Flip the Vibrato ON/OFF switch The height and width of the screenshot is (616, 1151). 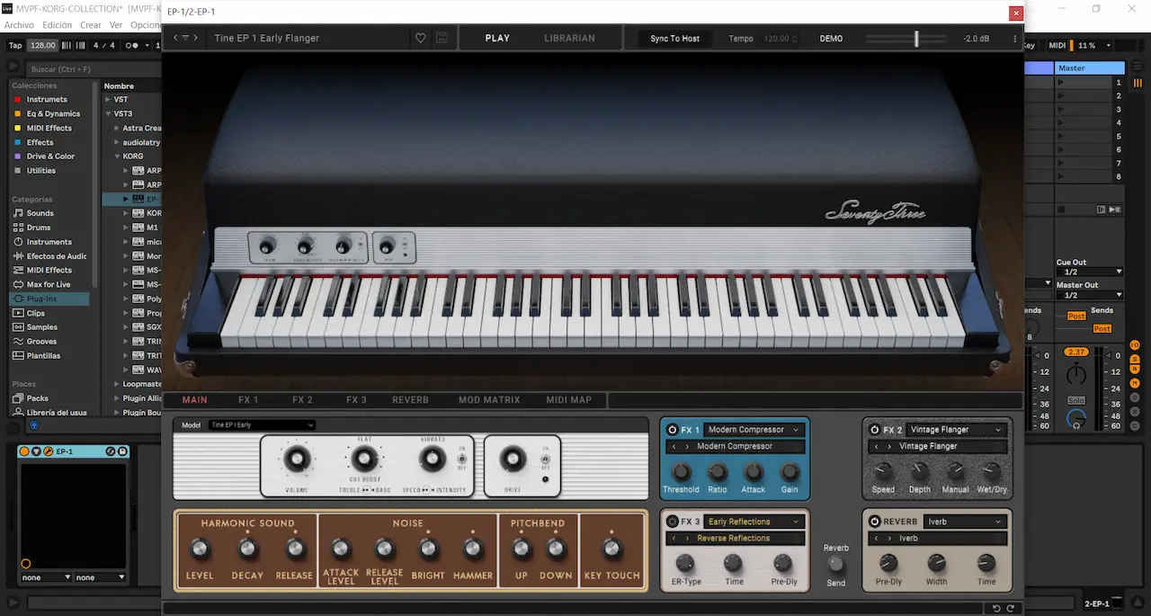[x=463, y=457]
